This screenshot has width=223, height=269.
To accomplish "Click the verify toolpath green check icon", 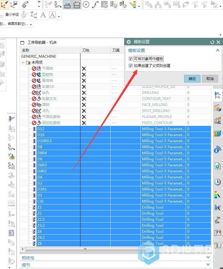I will pyautogui.click(x=11, y=156).
